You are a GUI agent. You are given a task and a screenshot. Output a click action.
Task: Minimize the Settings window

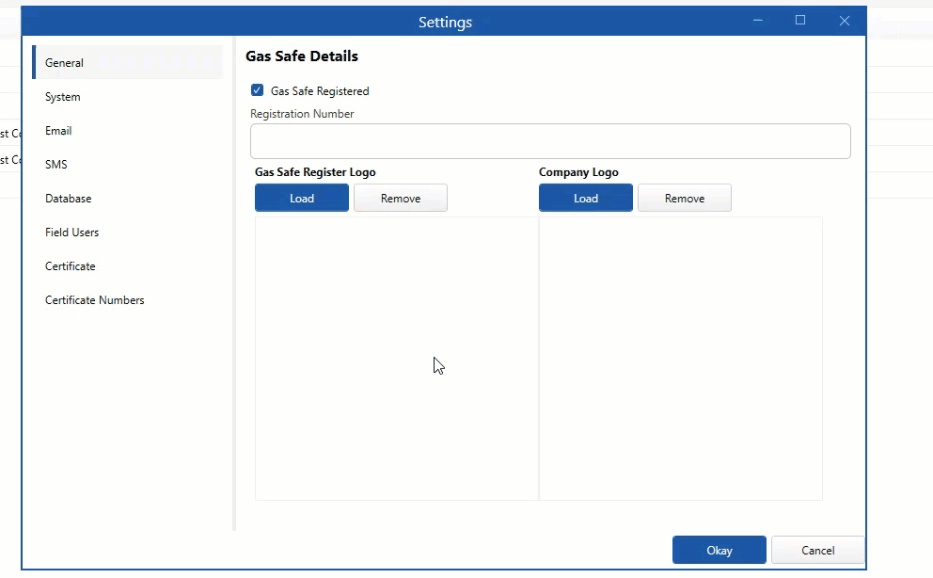click(758, 20)
